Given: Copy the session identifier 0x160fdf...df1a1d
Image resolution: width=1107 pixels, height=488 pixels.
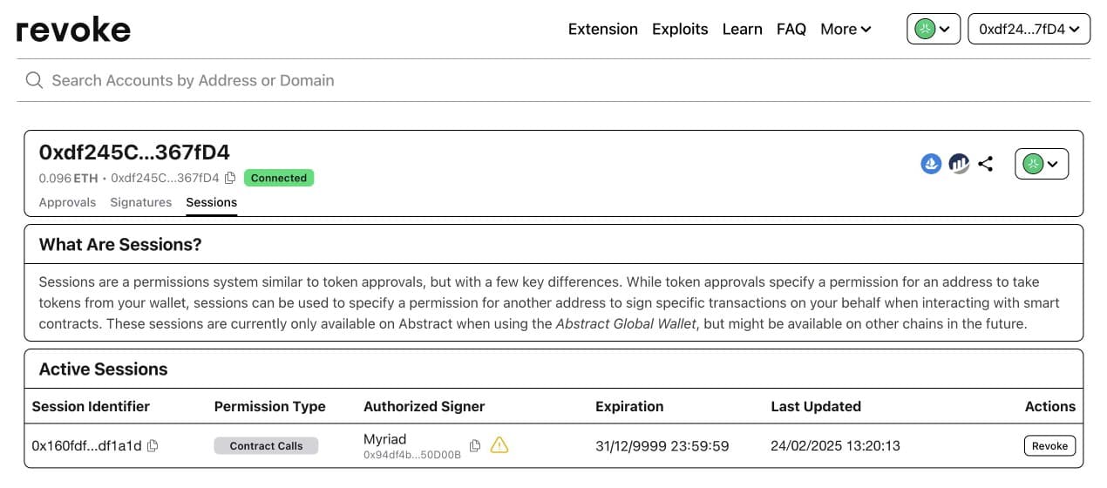Looking at the screenshot, I should click(x=153, y=445).
